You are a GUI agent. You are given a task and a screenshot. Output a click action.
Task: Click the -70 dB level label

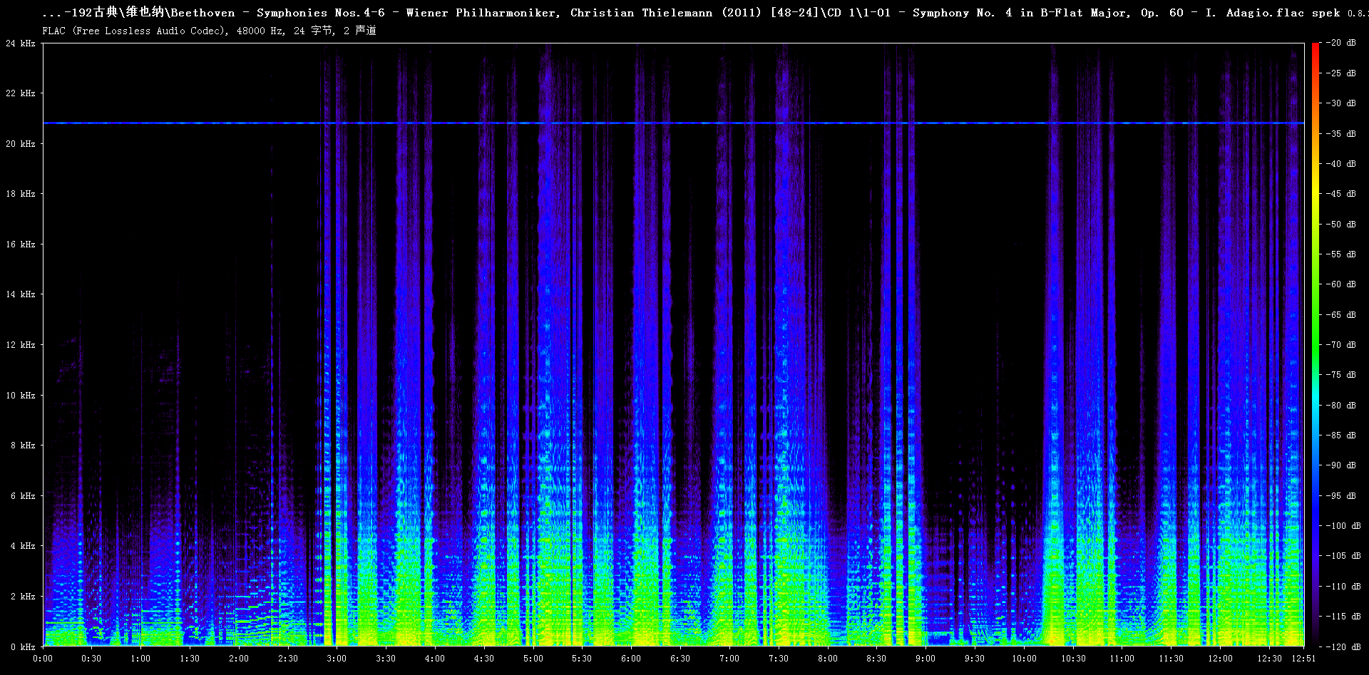tap(1340, 345)
